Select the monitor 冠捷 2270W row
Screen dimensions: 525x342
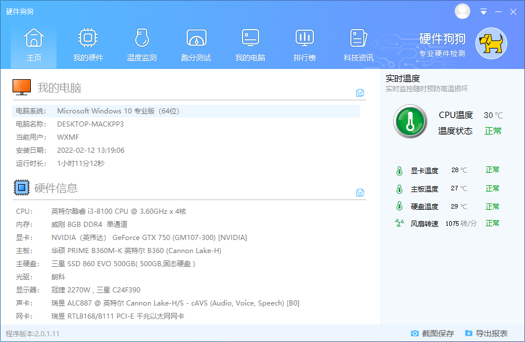click(x=78, y=290)
